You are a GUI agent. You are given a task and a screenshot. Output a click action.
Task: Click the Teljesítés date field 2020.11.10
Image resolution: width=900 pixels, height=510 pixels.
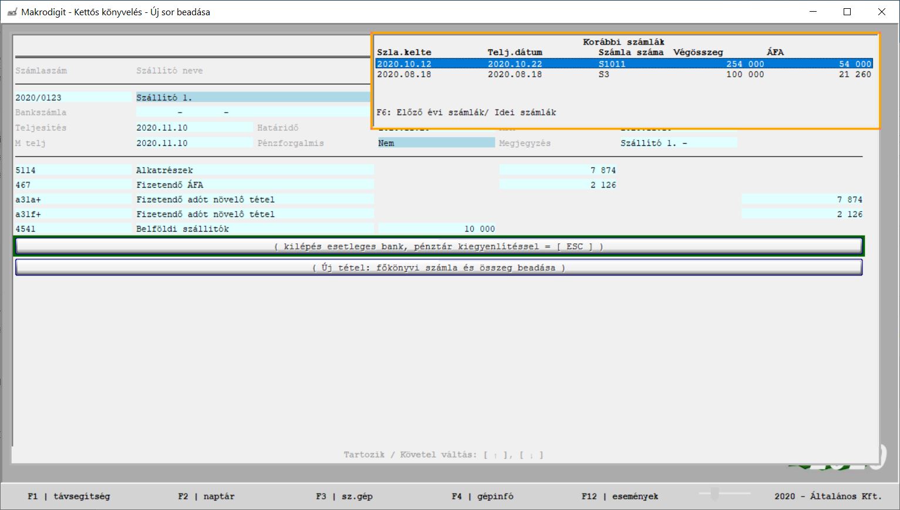click(x=194, y=127)
